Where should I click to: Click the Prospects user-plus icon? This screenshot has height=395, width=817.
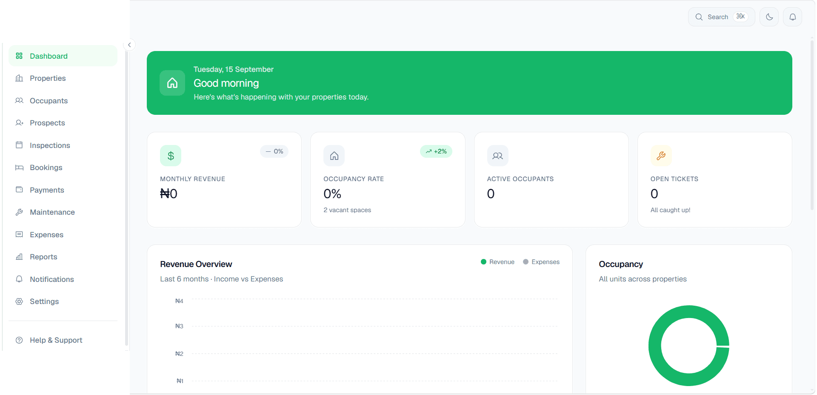click(19, 123)
